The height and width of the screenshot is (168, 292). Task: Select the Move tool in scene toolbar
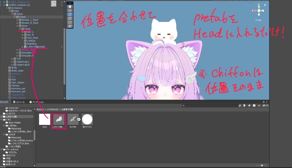point(70,11)
